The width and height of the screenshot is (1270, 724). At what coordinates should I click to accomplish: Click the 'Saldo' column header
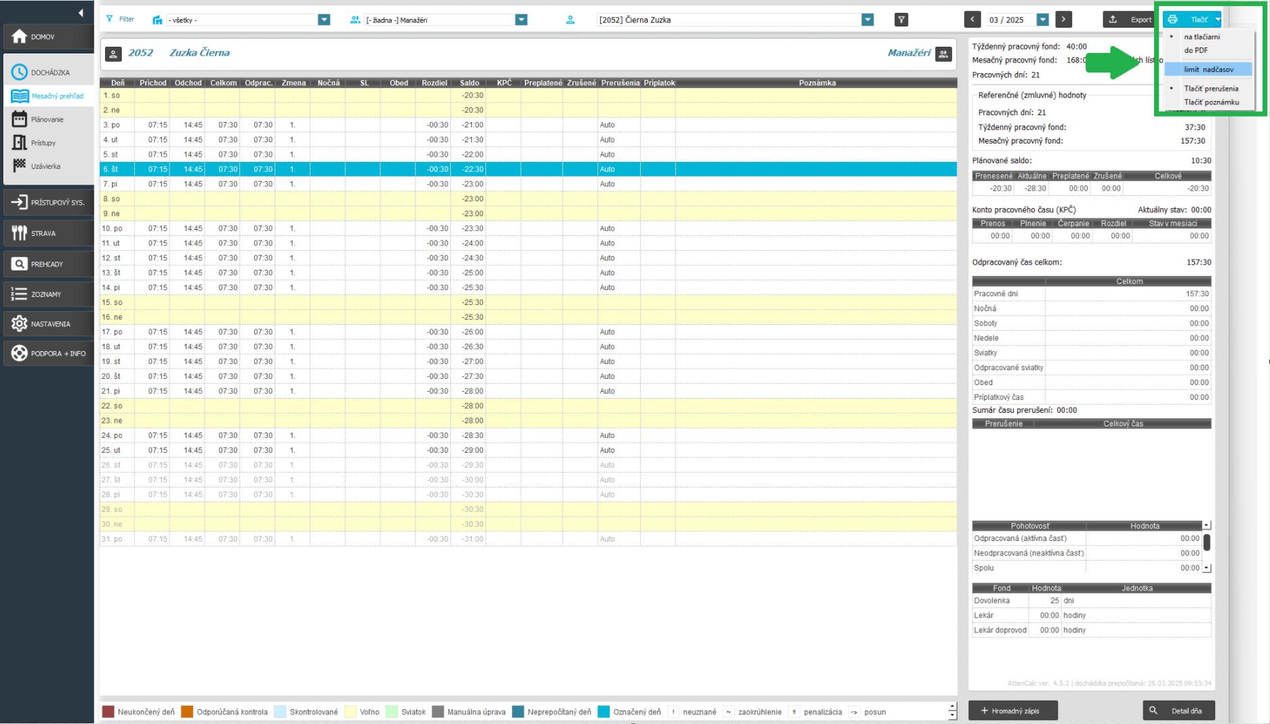pos(469,83)
